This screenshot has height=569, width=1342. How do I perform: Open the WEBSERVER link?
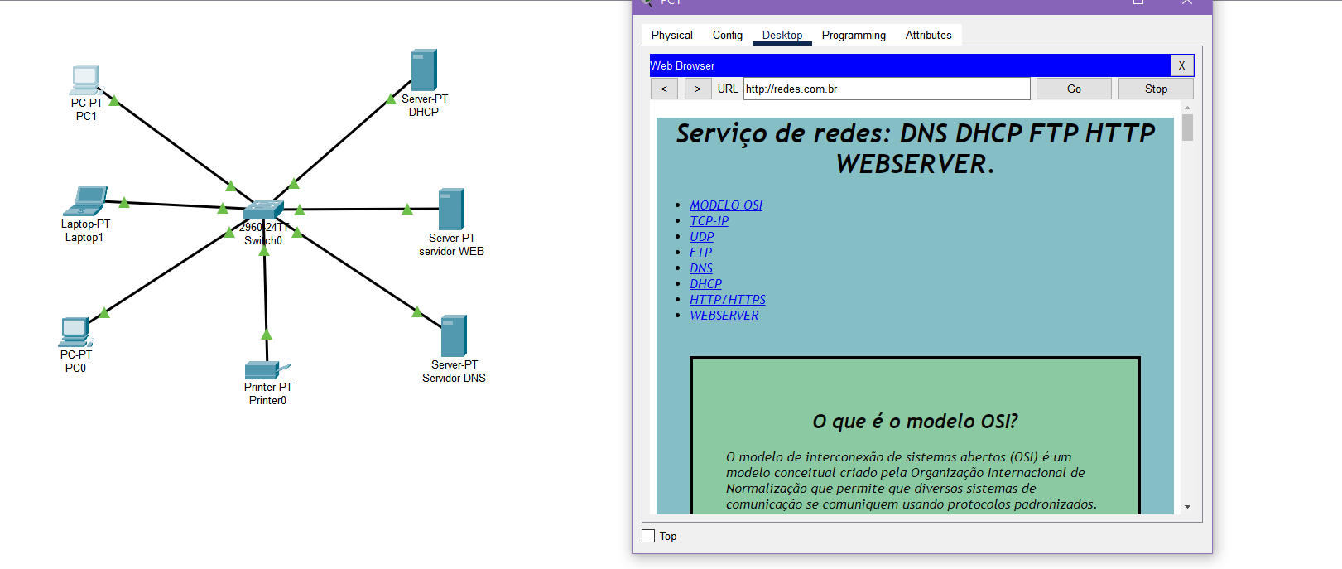tap(724, 316)
